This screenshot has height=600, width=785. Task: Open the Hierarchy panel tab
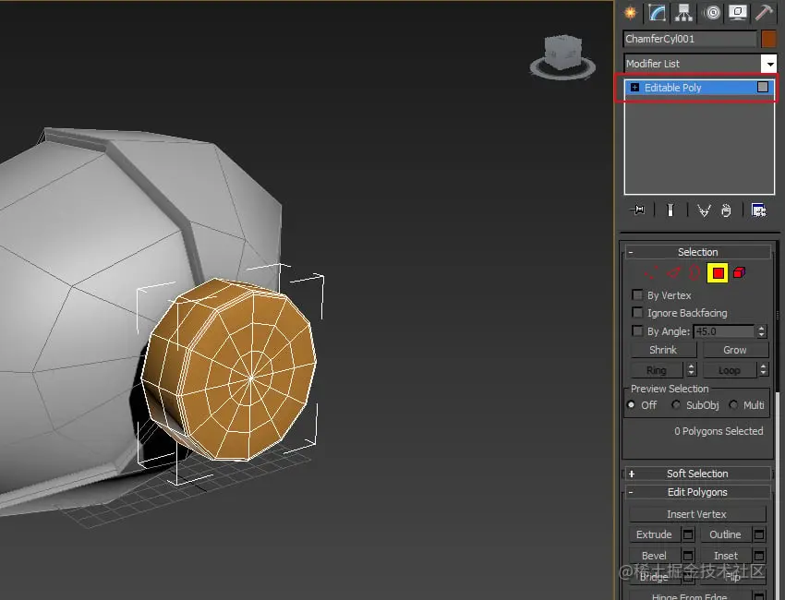683,13
